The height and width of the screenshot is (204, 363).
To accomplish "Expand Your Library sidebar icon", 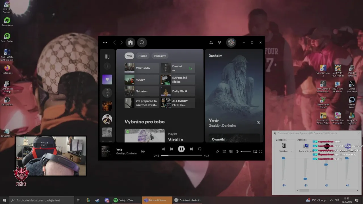I will coord(107,56).
